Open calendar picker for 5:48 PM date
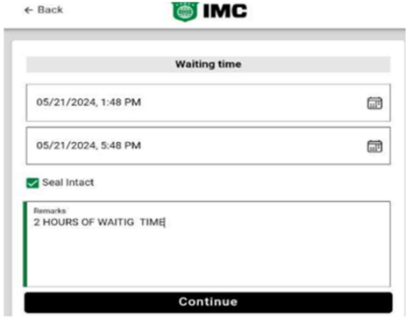 (x=374, y=146)
